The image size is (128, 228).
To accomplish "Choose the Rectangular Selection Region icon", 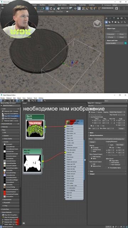I will point(39,9).
